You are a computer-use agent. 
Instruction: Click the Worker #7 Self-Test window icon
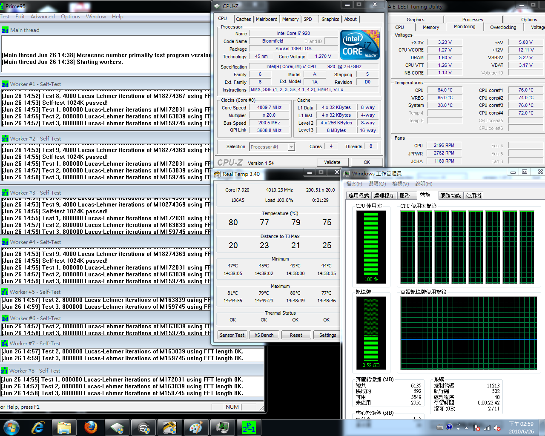point(5,344)
